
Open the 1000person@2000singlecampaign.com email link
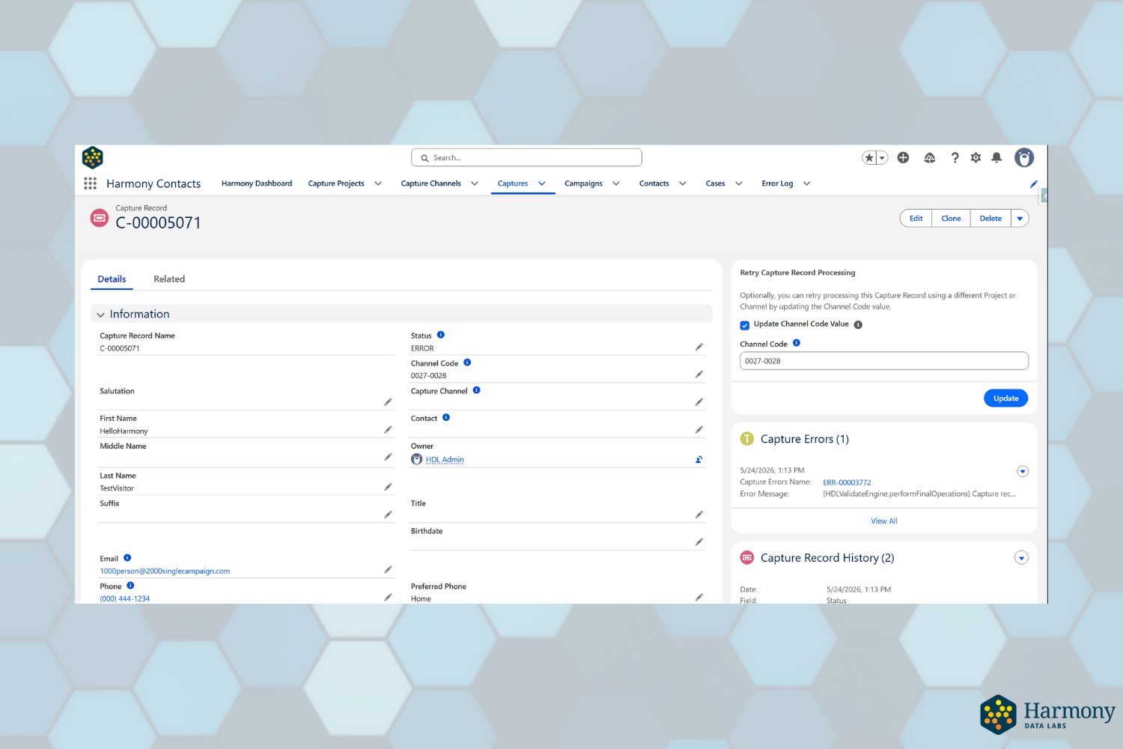point(165,571)
